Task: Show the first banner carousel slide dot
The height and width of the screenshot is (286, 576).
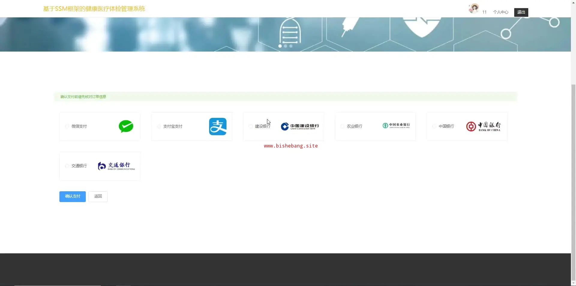Action: point(280,46)
